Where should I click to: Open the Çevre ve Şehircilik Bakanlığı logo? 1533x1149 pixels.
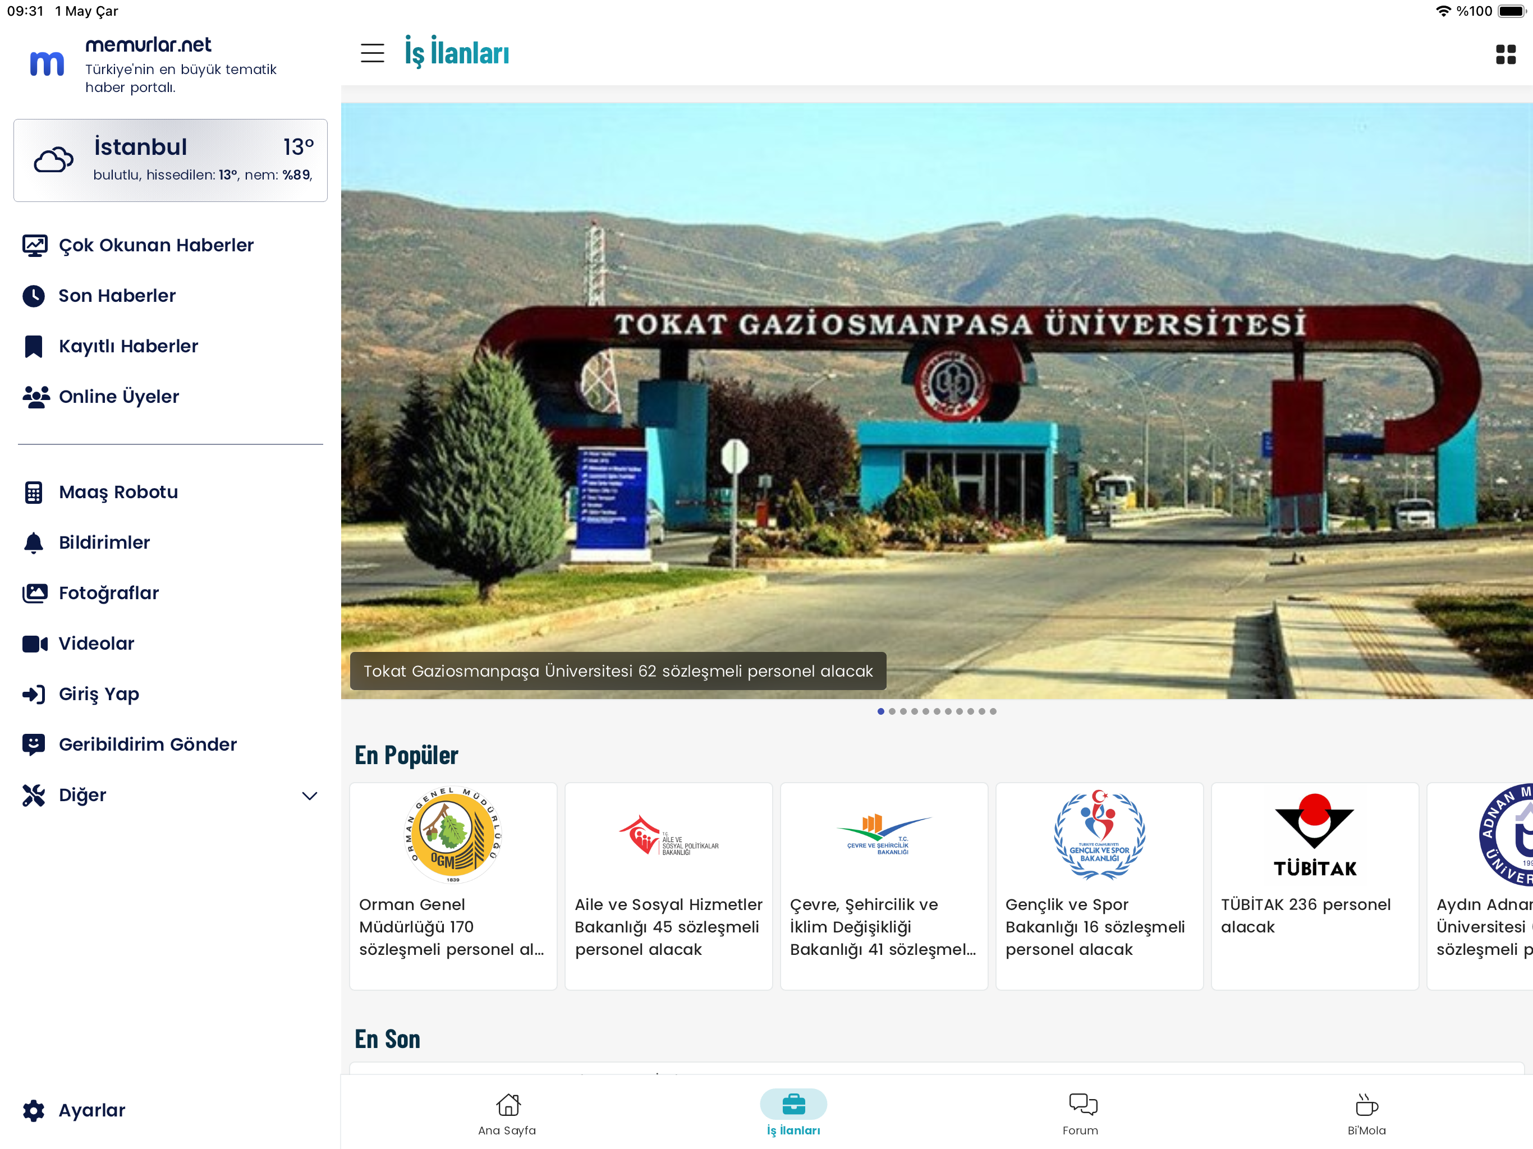point(884,834)
